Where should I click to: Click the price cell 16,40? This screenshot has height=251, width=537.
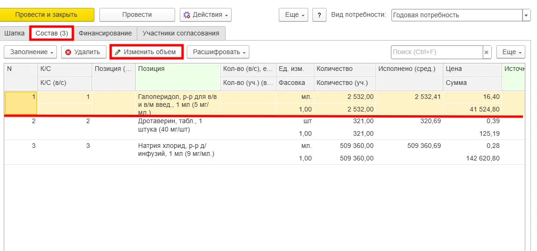click(472, 97)
